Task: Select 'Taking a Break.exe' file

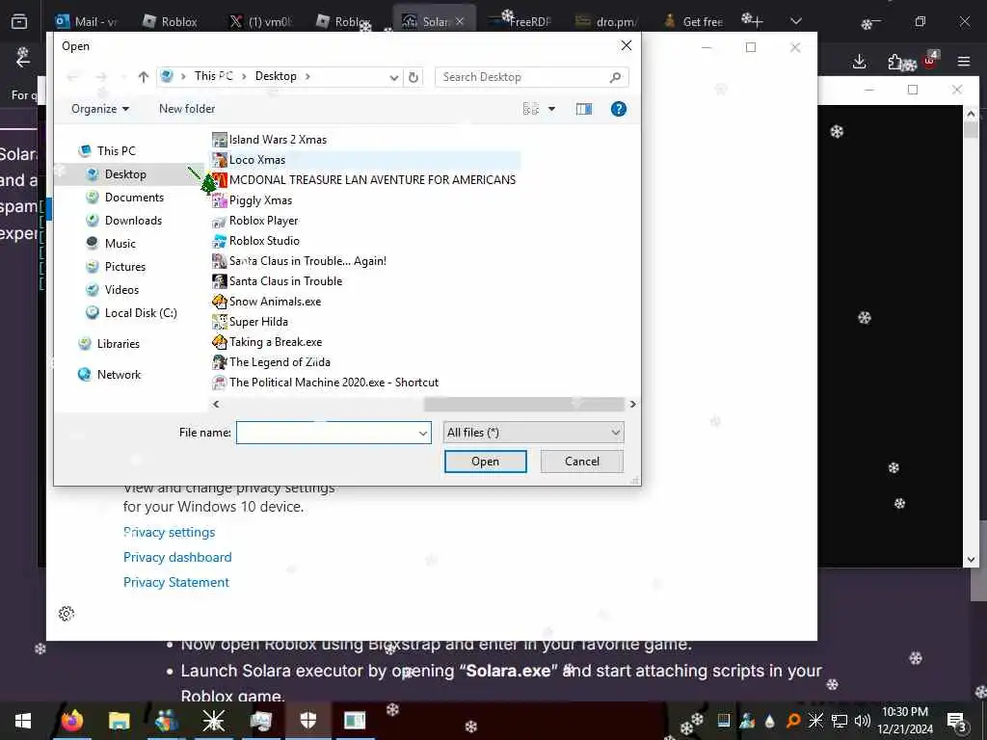Action: click(x=275, y=342)
